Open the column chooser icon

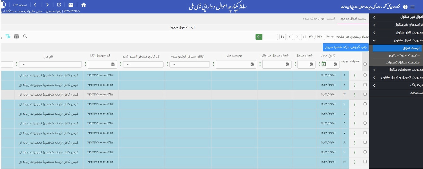16,37
